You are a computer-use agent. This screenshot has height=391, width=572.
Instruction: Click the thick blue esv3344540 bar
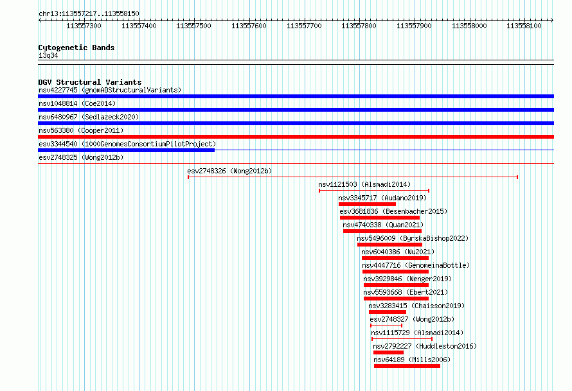click(126, 150)
